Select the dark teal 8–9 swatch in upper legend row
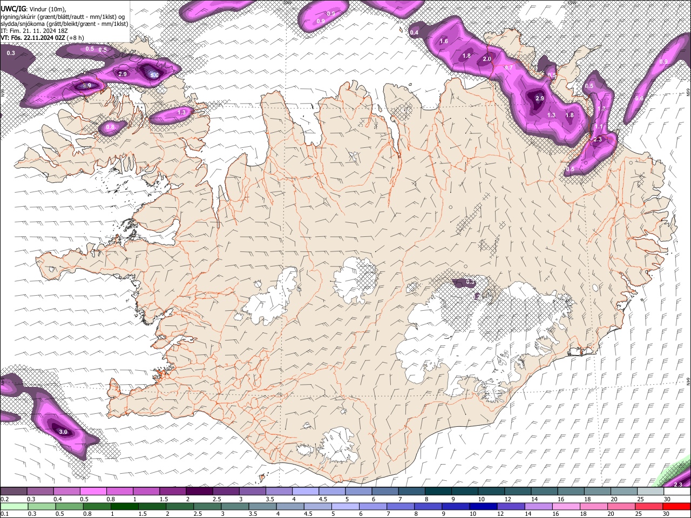Viewport: 691px width, 518px height. 438,492
